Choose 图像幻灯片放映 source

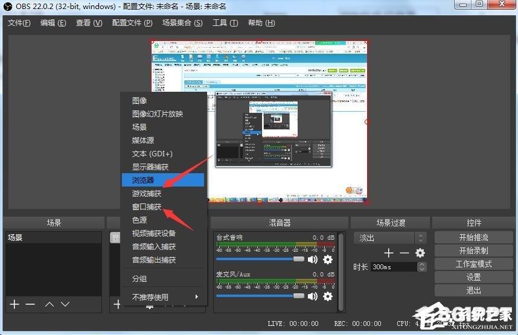tap(157, 114)
